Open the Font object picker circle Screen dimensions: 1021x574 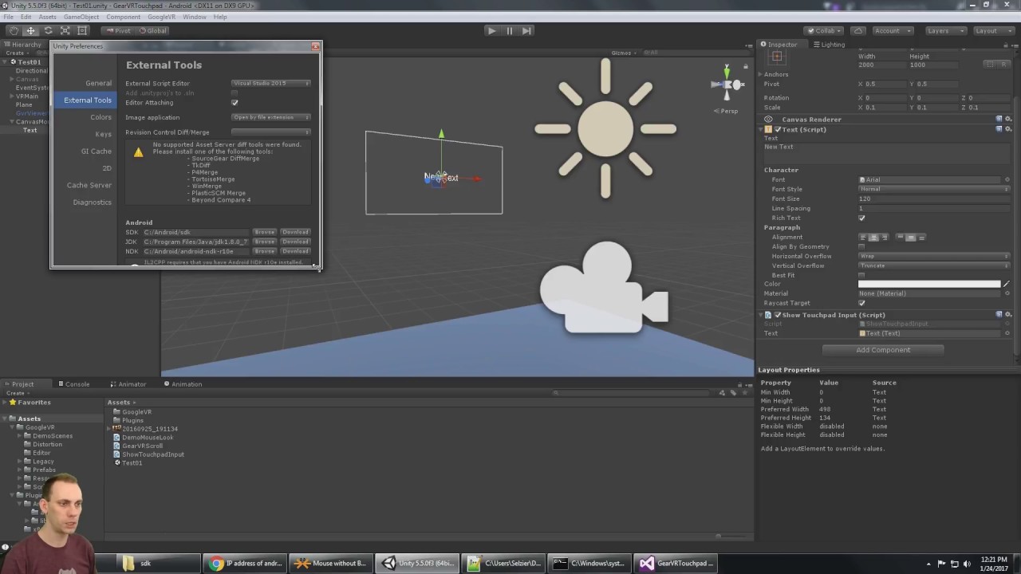[1007, 180]
